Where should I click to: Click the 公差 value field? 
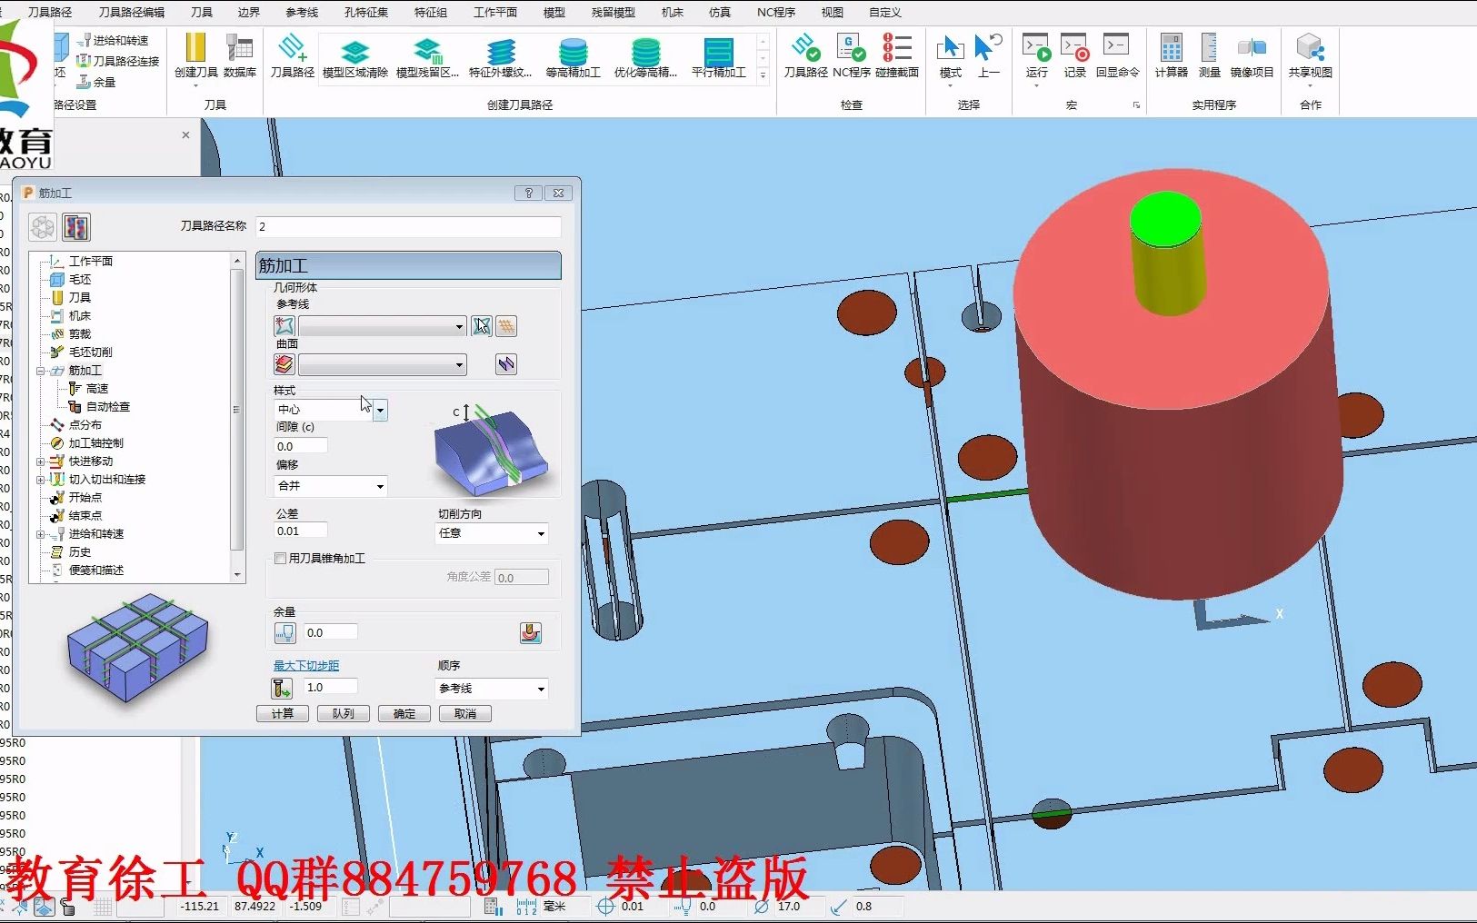[301, 531]
